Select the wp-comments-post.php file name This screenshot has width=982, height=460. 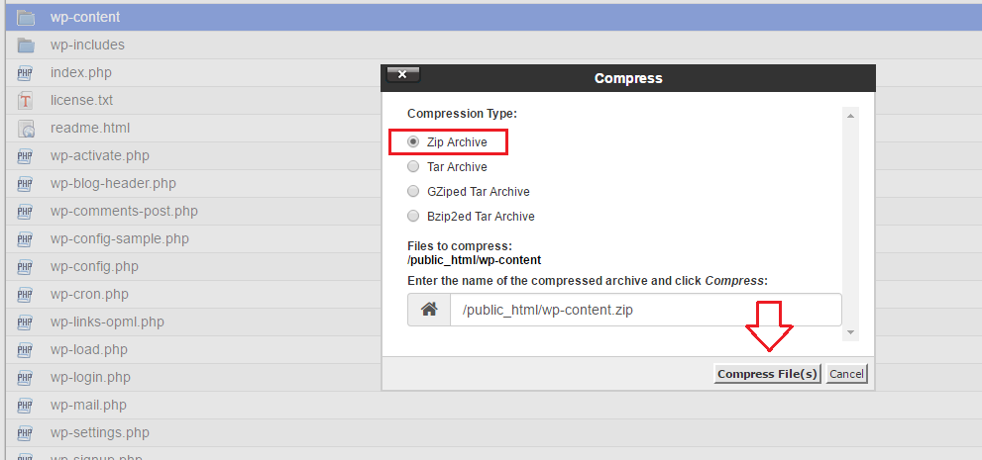[124, 212]
